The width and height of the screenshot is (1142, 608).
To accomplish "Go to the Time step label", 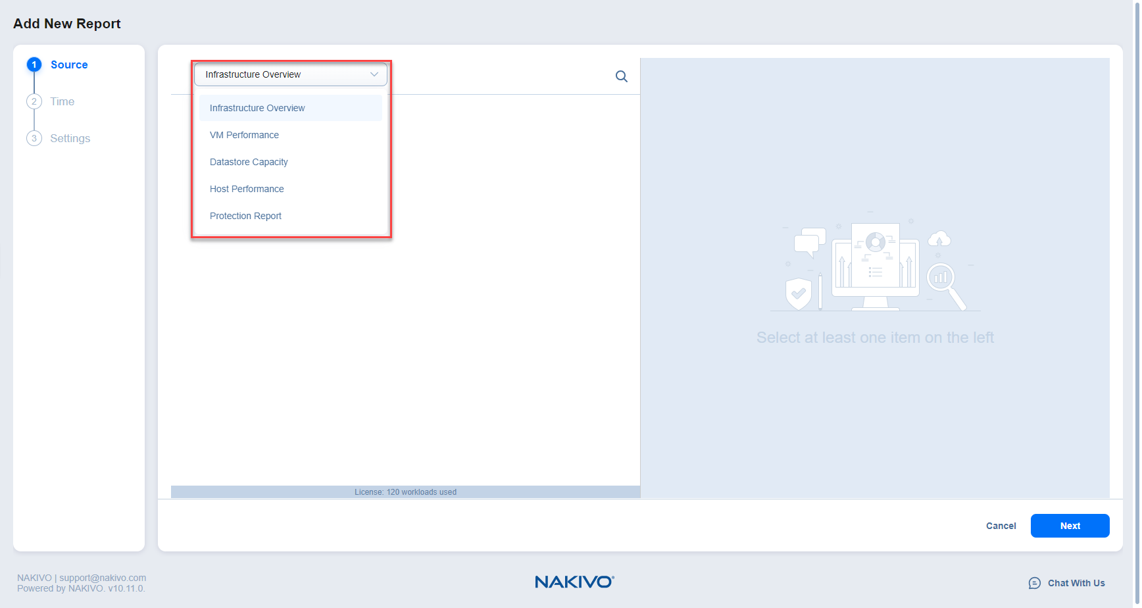I will click(62, 101).
